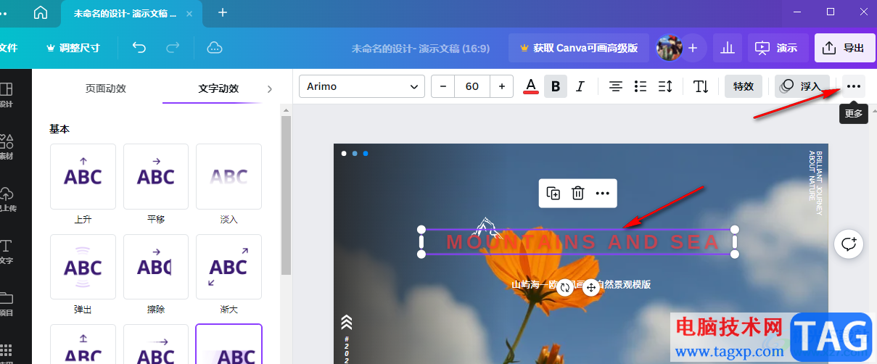The width and height of the screenshot is (877, 364).
Task: Select the BRILLIANT JOURNEY vertical text
Action: [x=815, y=183]
